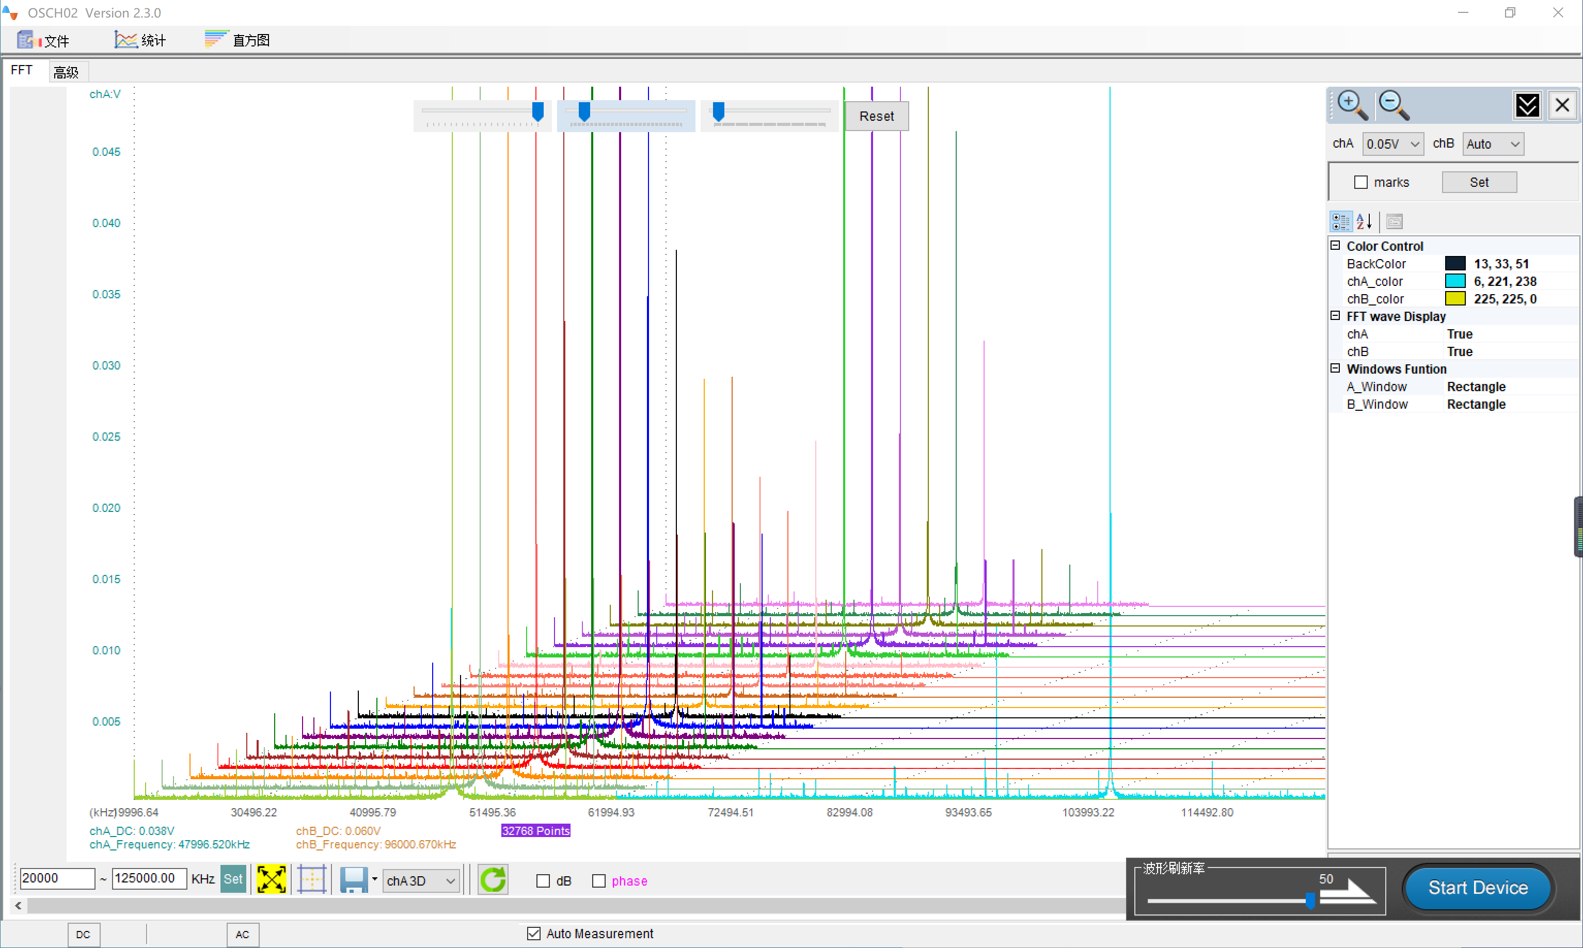Enable the marks checkbox
The image size is (1583, 948).
pyautogui.click(x=1360, y=183)
